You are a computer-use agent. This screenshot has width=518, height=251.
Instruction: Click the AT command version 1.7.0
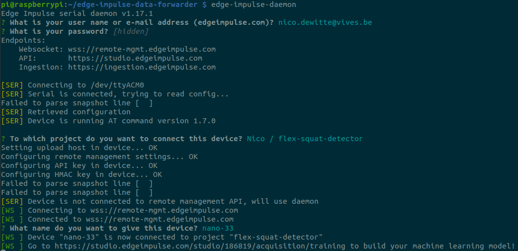coord(204,121)
